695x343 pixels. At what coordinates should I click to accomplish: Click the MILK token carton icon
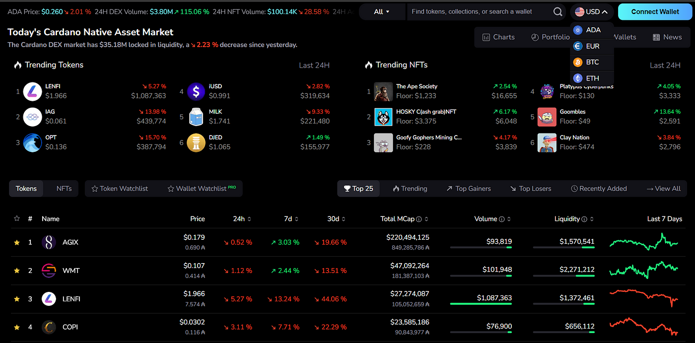(x=196, y=117)
